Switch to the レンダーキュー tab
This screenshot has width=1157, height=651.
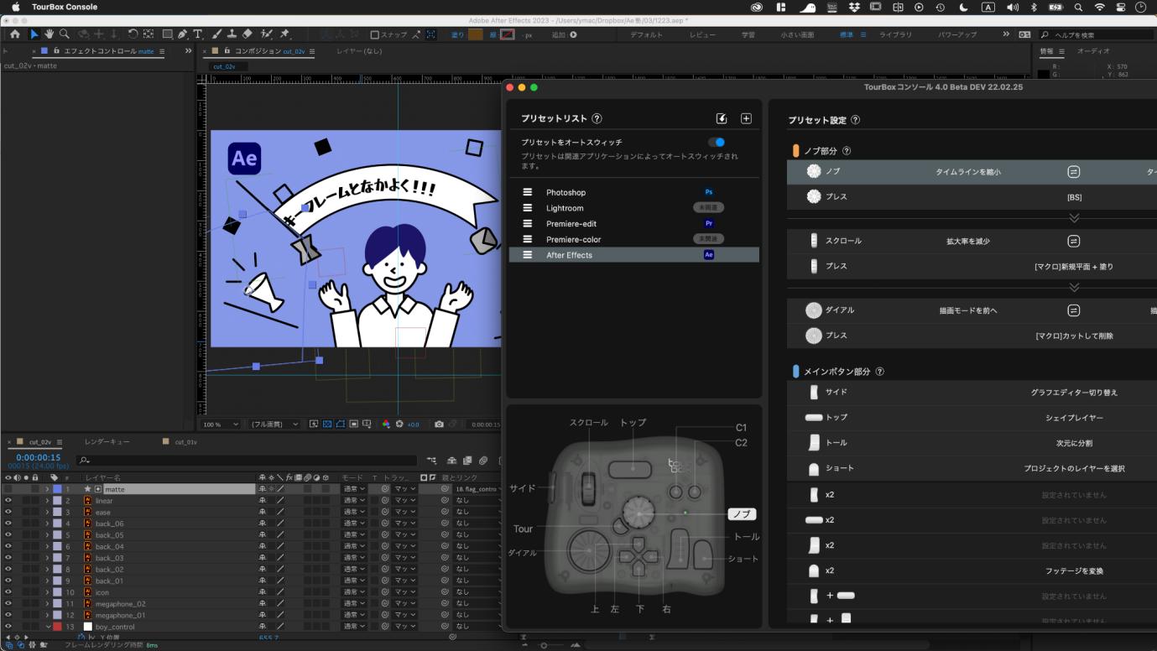click(x=107, y=441)
